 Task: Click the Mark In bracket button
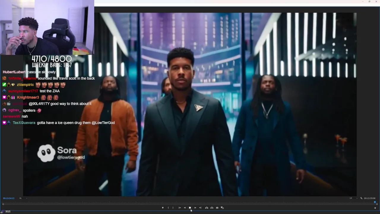click(x=168, y=208)
